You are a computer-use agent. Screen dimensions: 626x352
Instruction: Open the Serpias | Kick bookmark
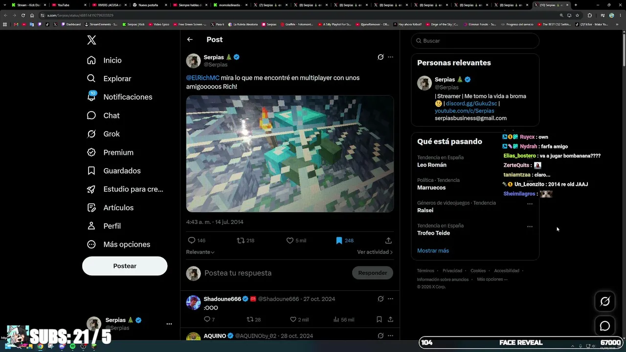134,24
